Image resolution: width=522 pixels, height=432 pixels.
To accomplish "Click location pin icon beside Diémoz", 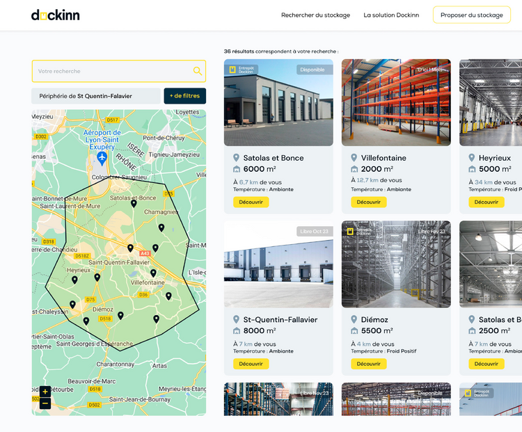I will [x=354, y=319].
